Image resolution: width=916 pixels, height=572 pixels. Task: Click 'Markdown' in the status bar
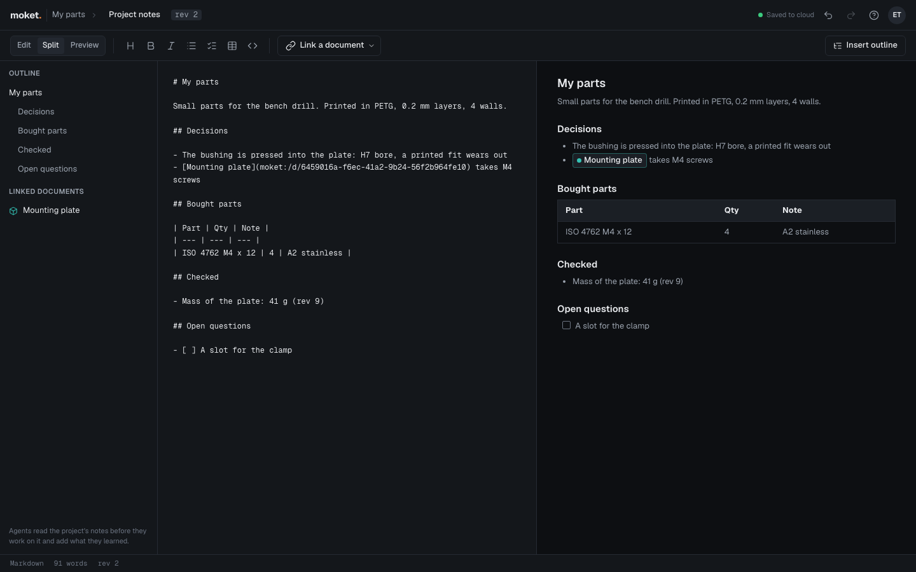tap(27, 564)
